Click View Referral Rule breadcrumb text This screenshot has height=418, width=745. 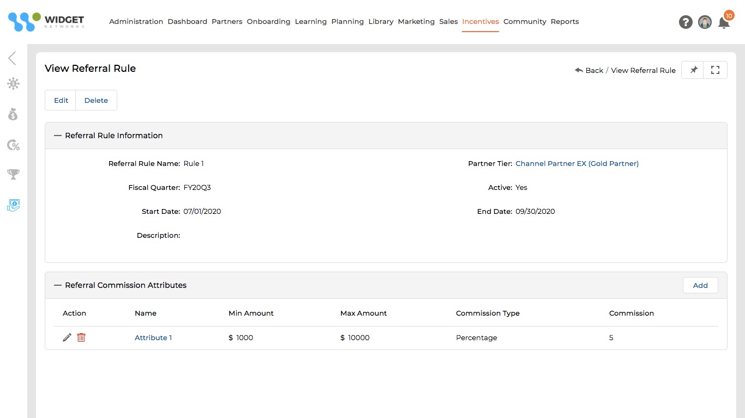(643, 70)
